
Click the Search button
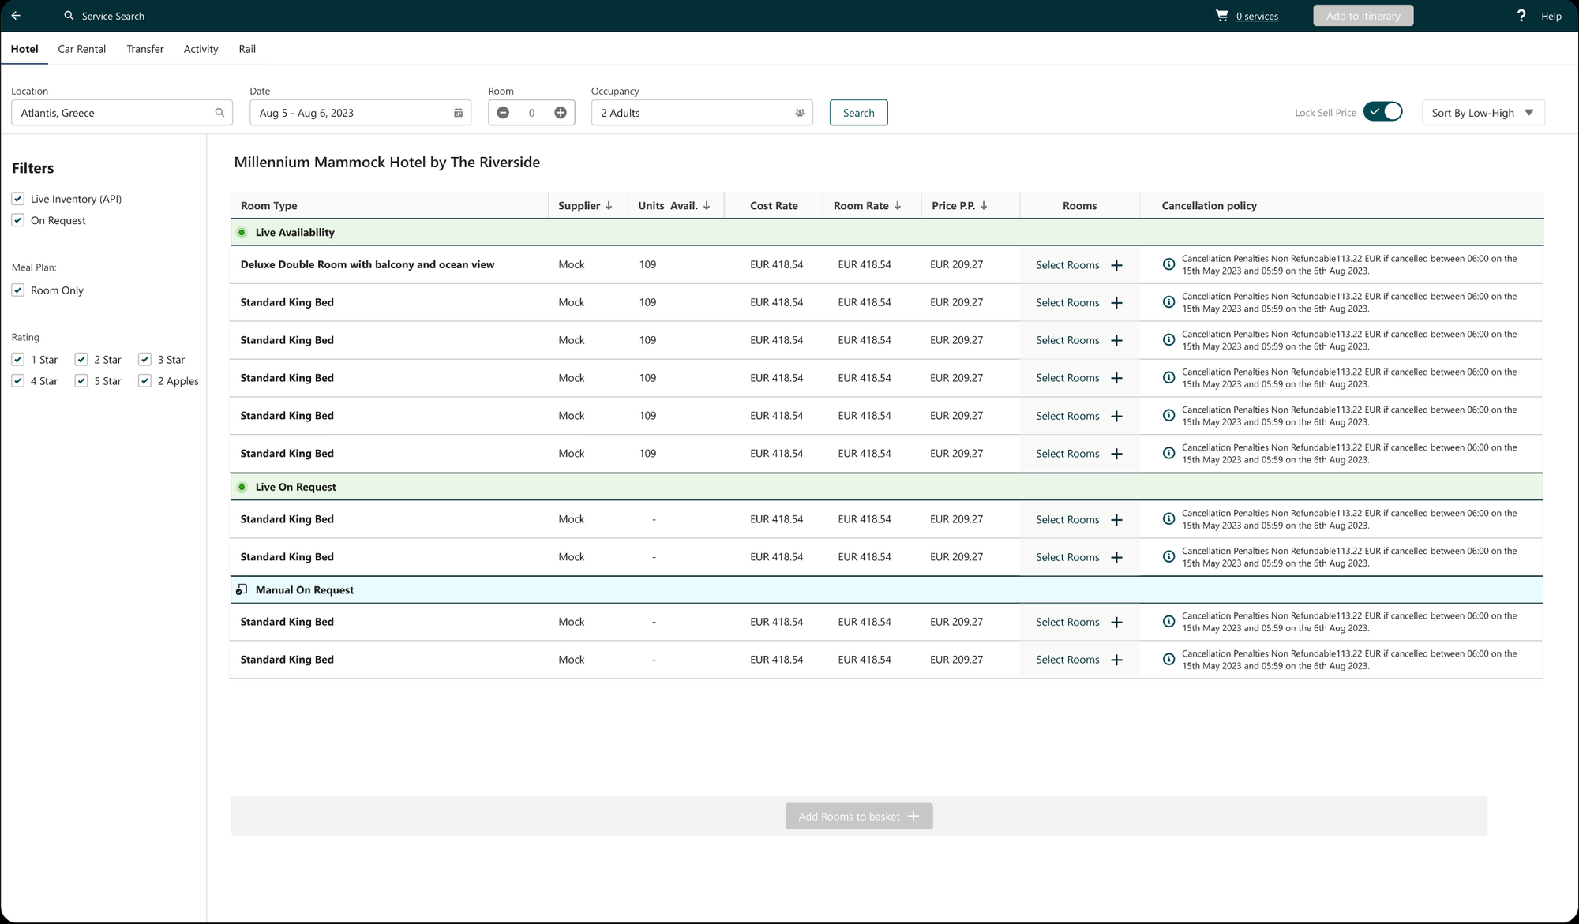coord(858,113)
